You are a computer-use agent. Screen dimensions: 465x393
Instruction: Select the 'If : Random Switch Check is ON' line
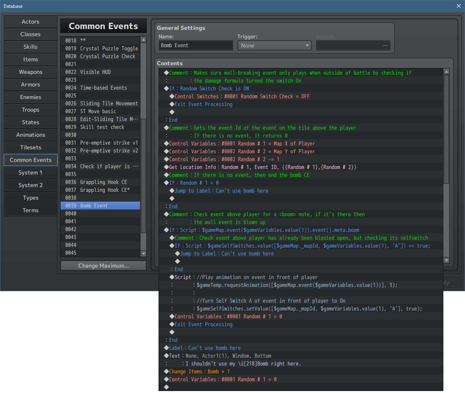click(x=301, y=88)
